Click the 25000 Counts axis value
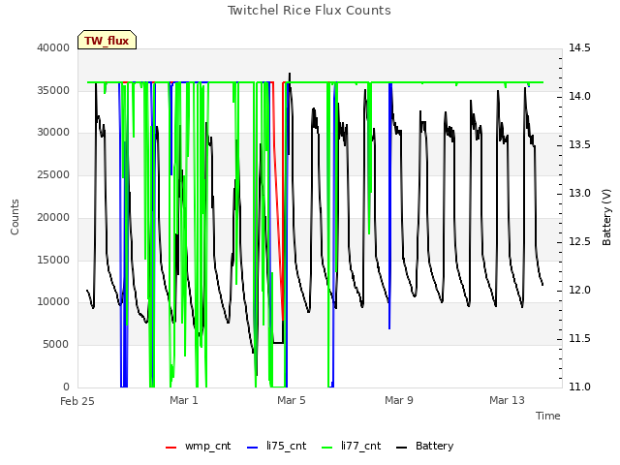Screen dimensions: 620x465 pyautogui.click(x=53, y=174)
